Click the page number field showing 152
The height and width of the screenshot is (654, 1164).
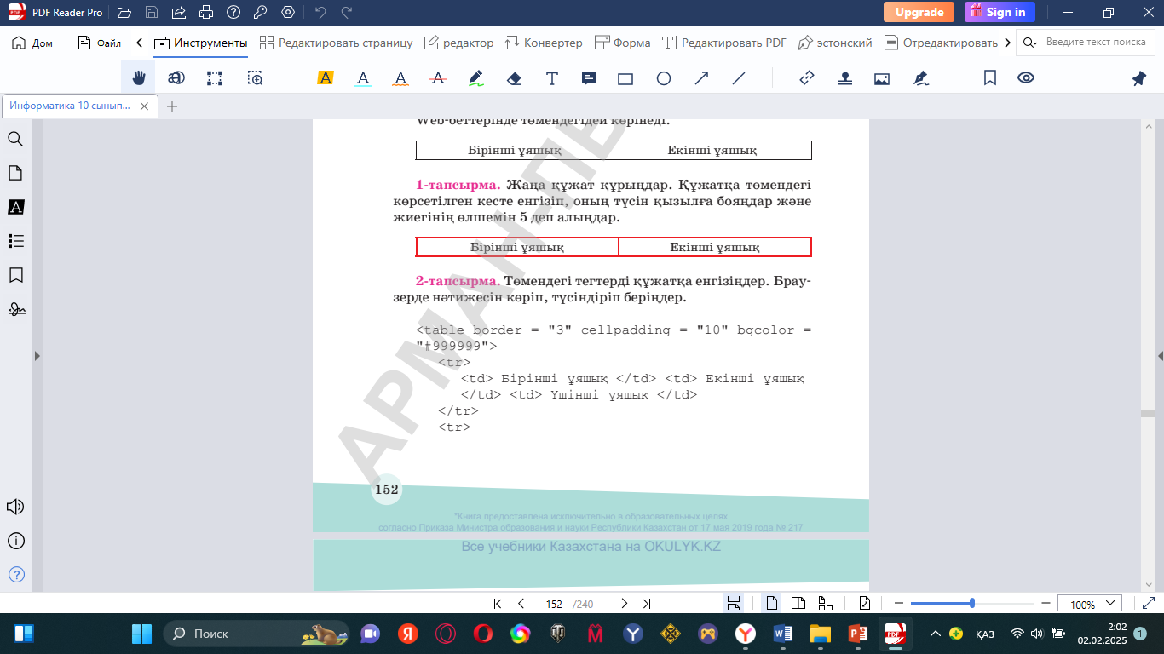click(x=554, y=604)
